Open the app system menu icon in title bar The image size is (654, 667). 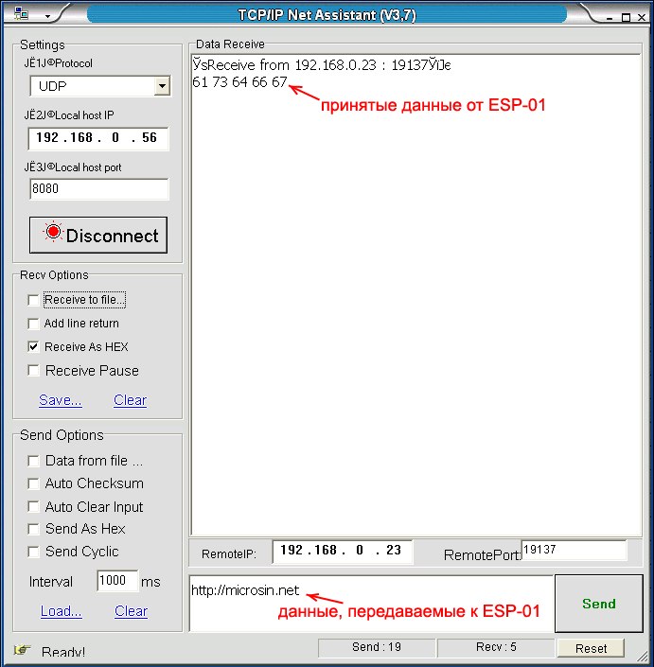coord(21,13)
